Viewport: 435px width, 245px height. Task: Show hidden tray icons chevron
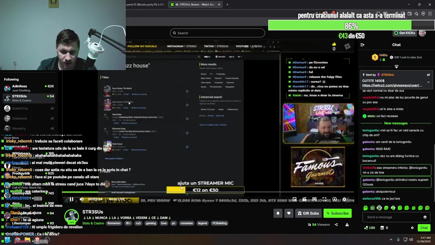tap(391, 240)
